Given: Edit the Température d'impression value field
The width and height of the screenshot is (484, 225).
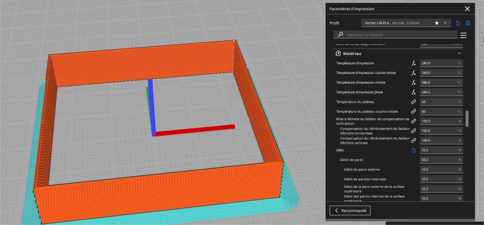Looking at the screenshot, I should click(x=441, y=63).
